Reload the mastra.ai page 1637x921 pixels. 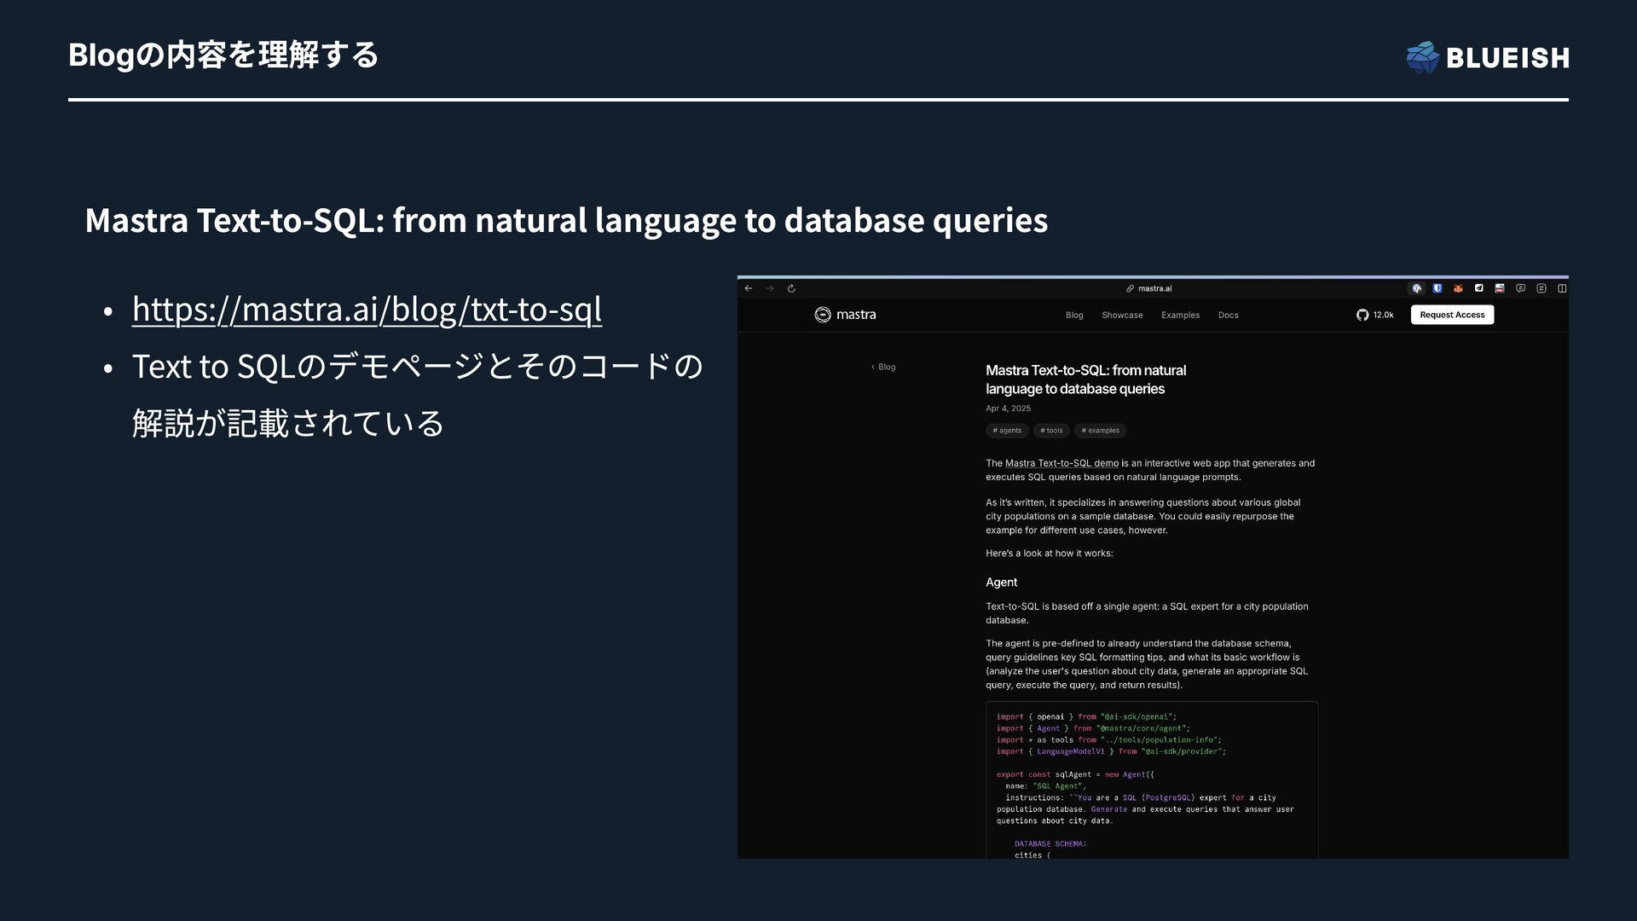(x=791, y=288)
